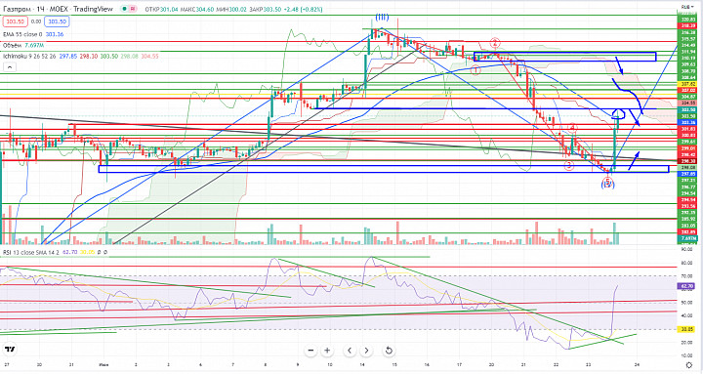Viewport: 703px width, 374px height.
Task: Click the yellow 307.62 price axis label
Action: (687, 84)
